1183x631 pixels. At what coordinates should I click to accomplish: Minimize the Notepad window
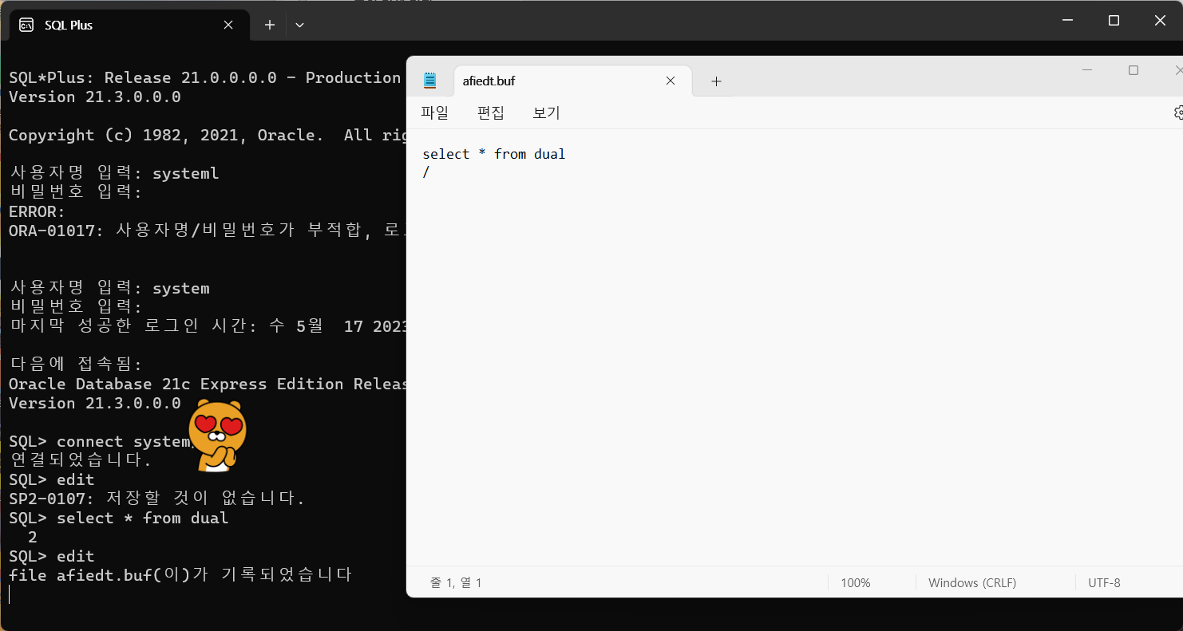pos(1087,70)
